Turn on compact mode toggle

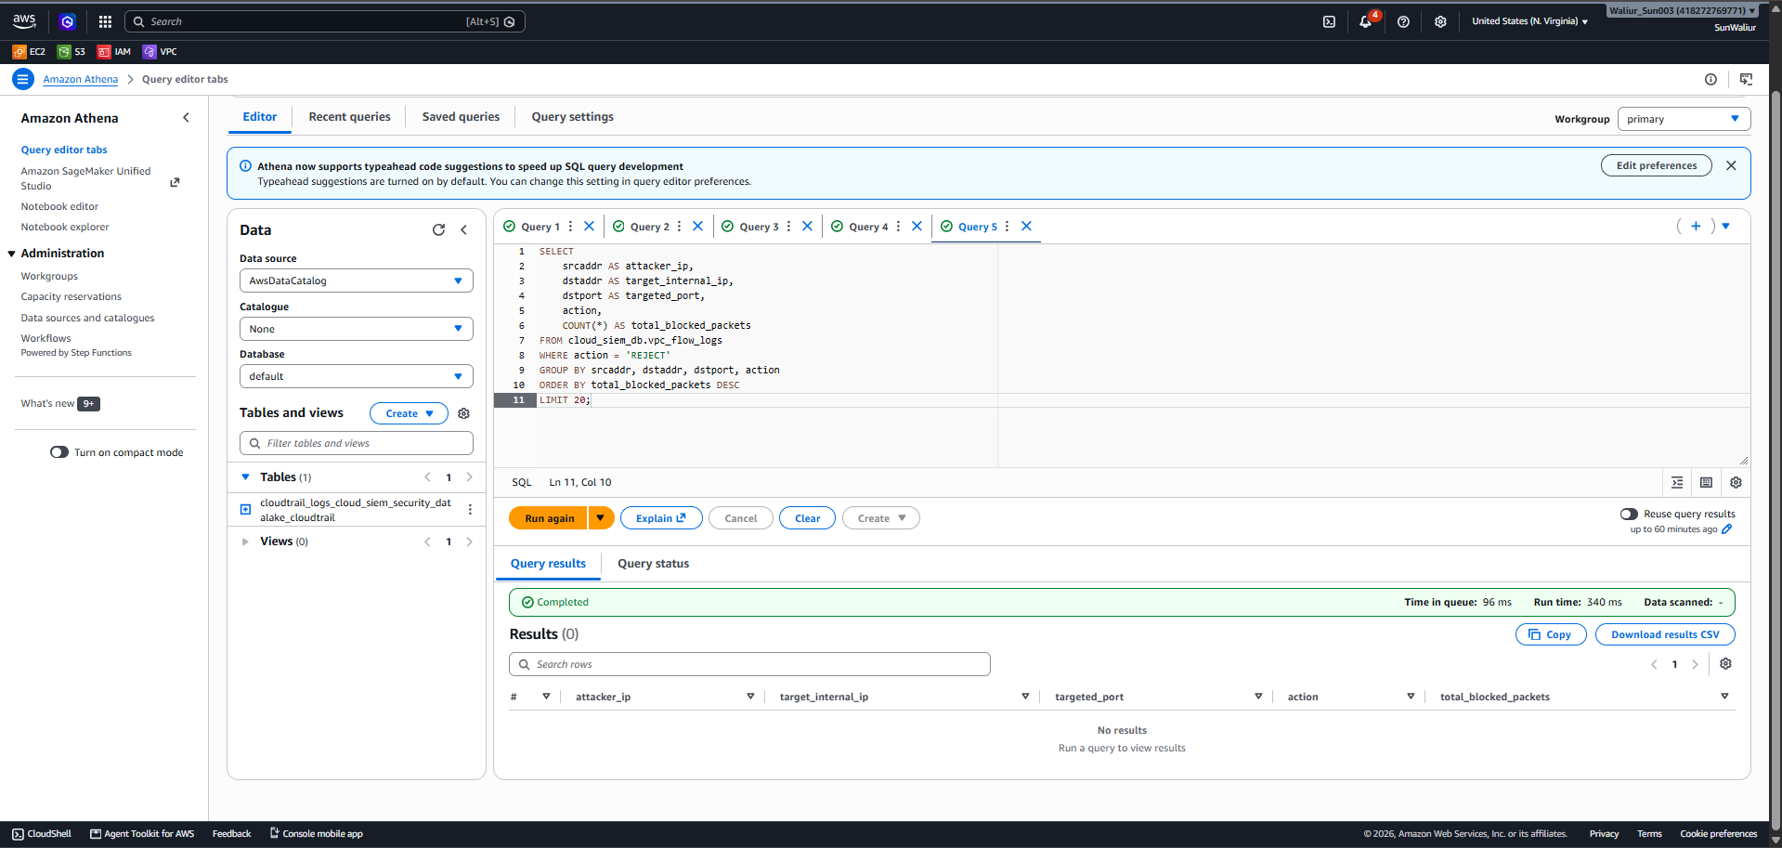[59, 452]
